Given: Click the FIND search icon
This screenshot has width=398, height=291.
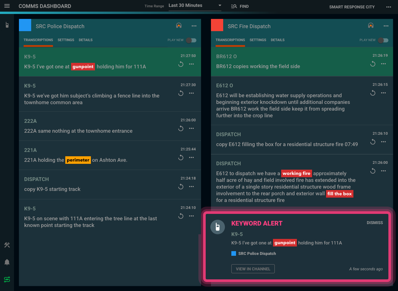Looking at the screenshot, I should click(234, 6).
